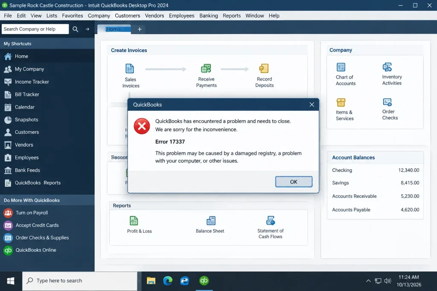
Task: Click the Search Company or Help field
Action: coord(35,29)
